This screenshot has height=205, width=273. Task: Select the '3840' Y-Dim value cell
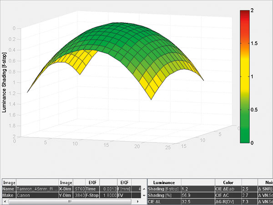(79, 195)
